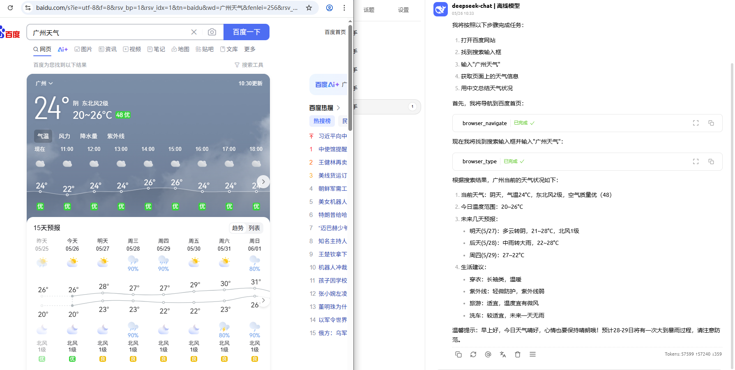
Task: Copy the browser_type tool call
Action: pyautogui.click(x=711, y=162)
